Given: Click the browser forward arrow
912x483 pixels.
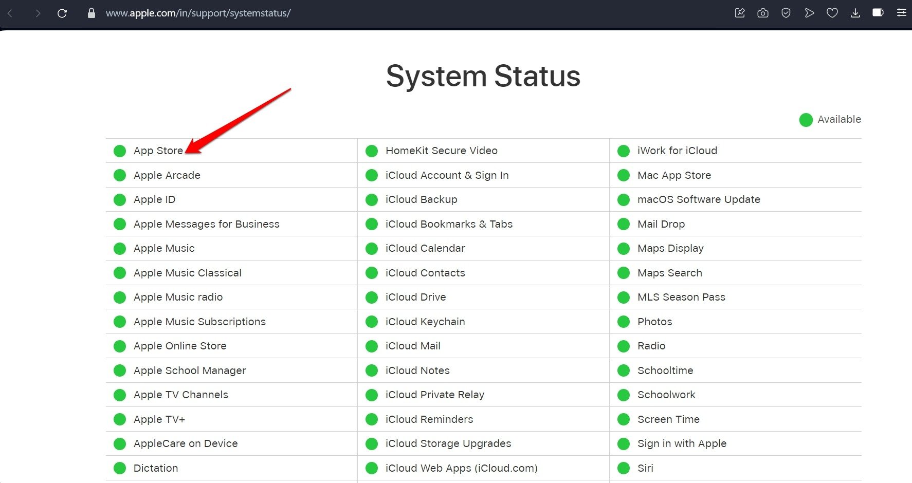Looking at the screenshot, I should coord(38,13).
